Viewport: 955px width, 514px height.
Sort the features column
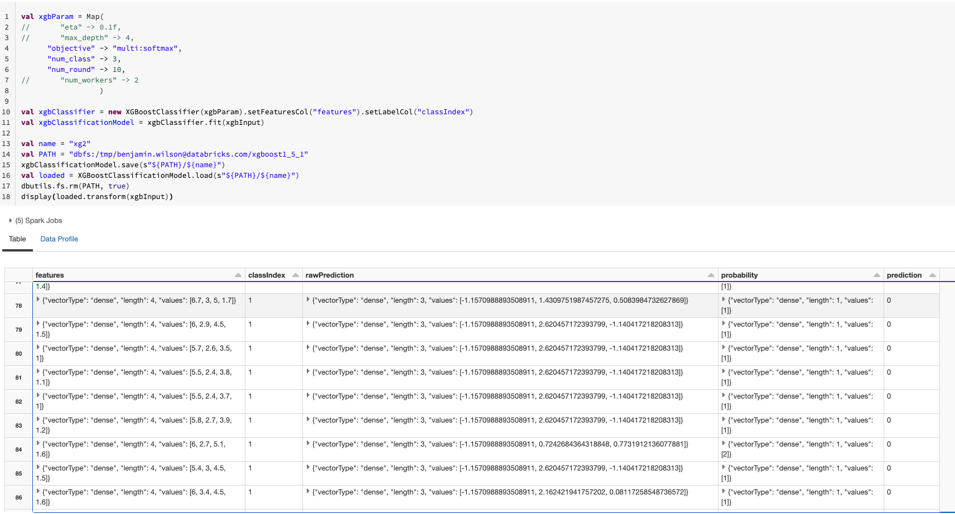[x=239, y=275]
